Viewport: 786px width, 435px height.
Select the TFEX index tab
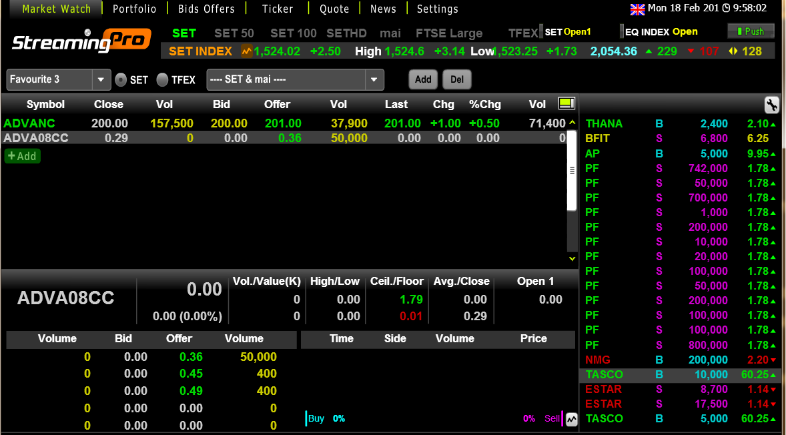coord(523,33)
